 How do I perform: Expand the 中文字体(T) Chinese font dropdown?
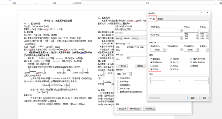pos(181,30)
